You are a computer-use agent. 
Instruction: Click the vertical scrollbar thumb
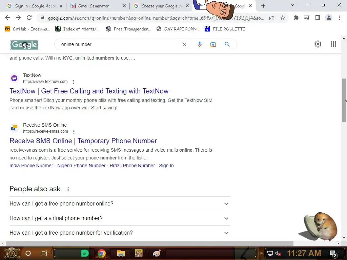[x=344, y=100]
